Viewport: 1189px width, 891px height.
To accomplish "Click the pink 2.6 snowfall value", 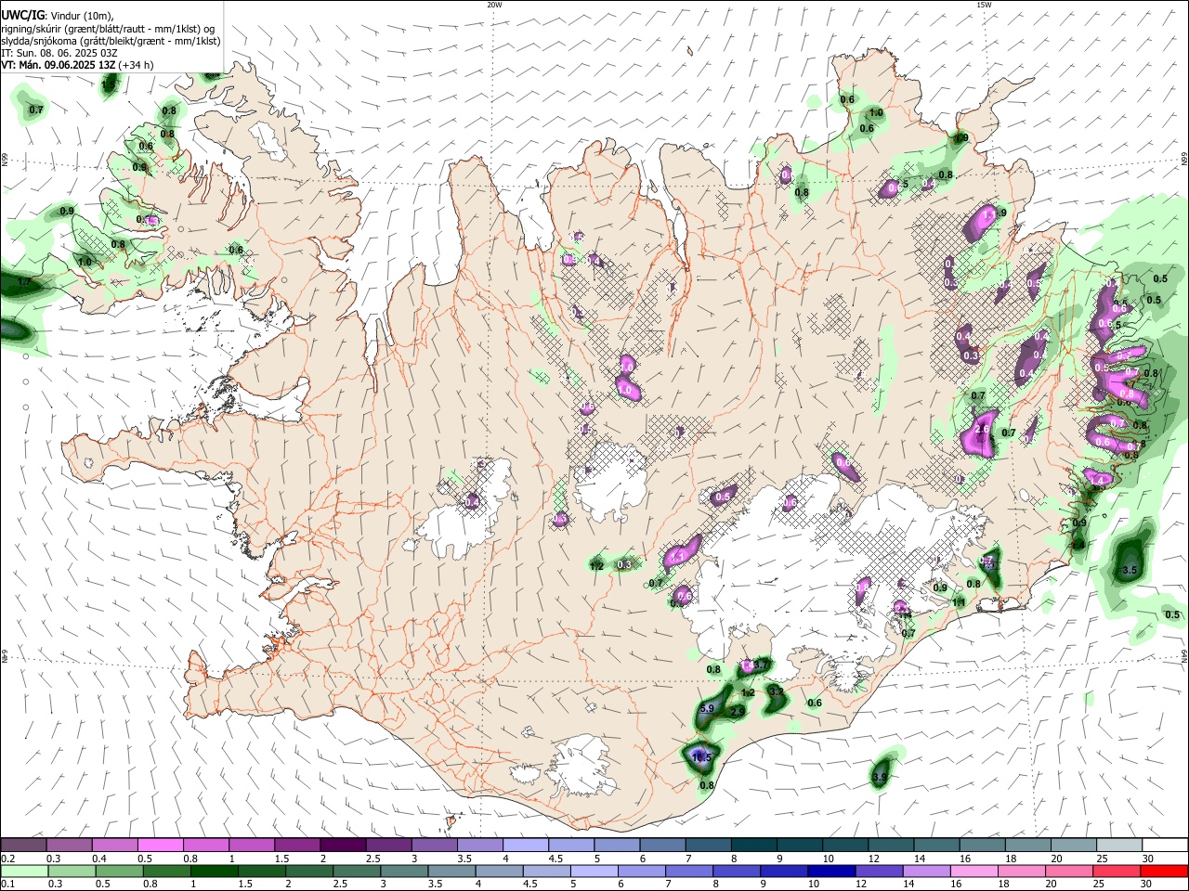I will click(983, 429).
